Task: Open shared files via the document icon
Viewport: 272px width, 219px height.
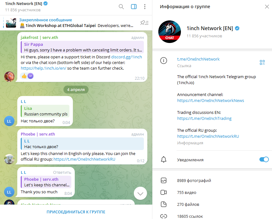Action: click(164, 205)
